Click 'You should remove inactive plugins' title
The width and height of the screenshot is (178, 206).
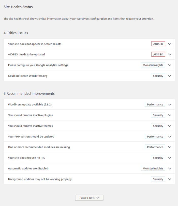tap(31, 115)
